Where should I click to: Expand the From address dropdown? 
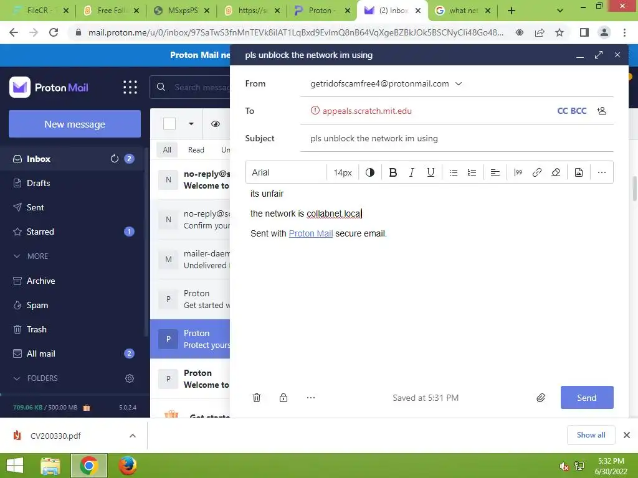click(459, 84)
